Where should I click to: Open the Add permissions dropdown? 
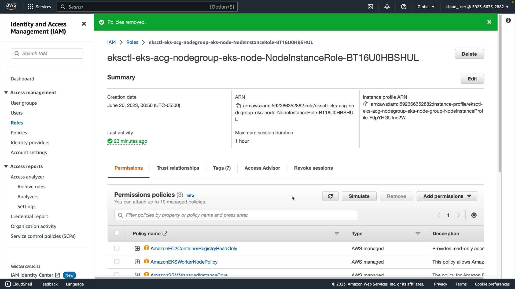pyautogui.click(x=447, y=196)
